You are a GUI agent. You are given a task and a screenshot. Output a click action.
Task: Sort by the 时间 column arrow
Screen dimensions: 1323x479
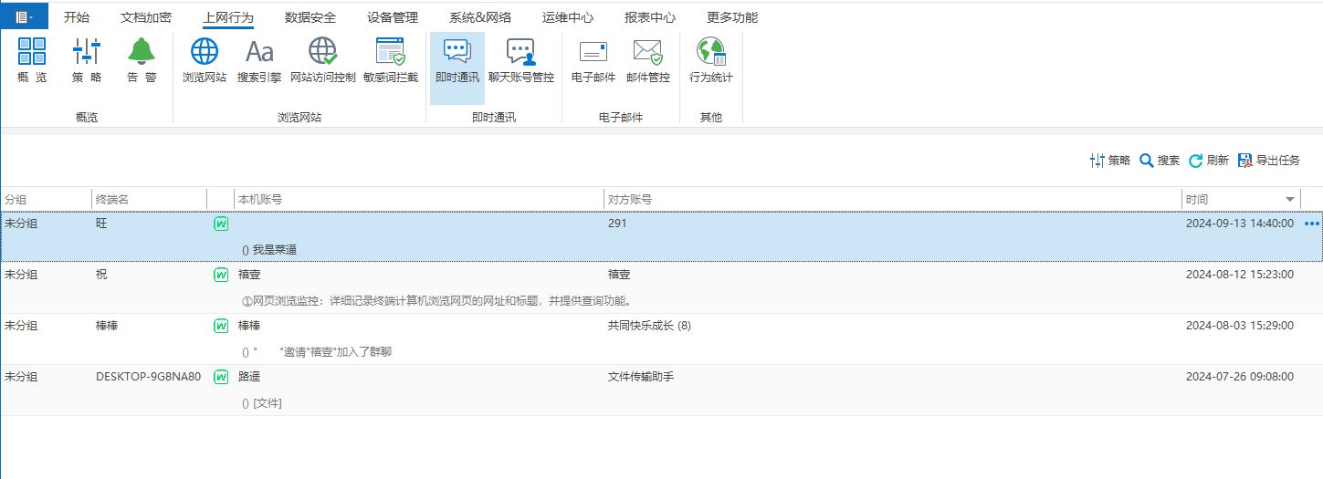click(1290, 199)
